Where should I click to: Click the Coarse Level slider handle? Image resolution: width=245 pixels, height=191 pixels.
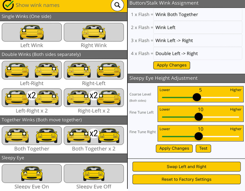pyautogui.click(x=196, y=97)
